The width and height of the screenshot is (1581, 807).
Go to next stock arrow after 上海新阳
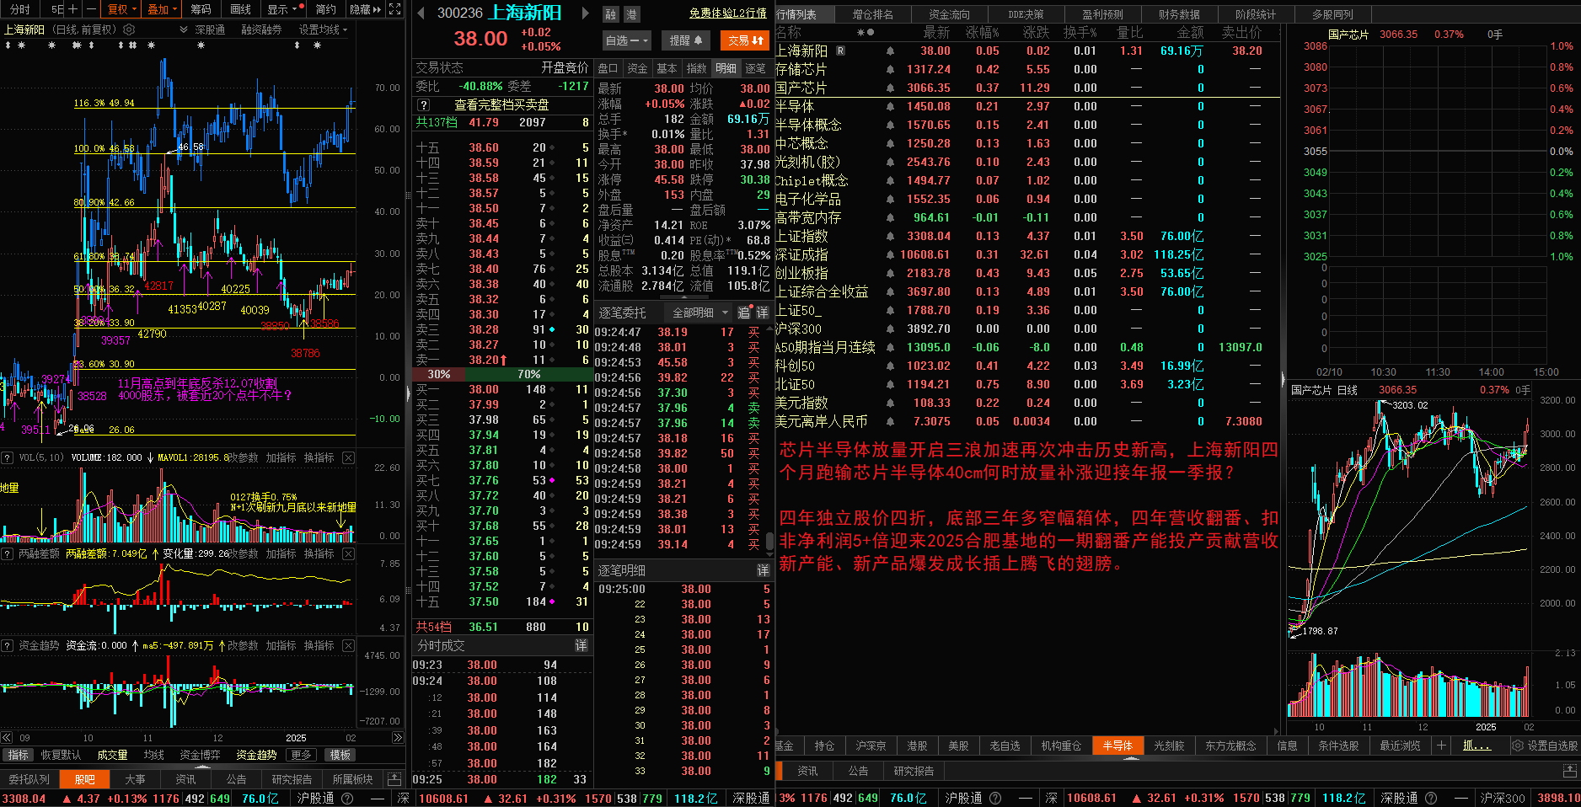pos(586,13)
